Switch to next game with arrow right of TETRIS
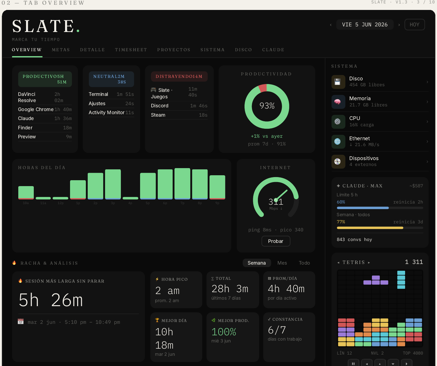The height and width of the screenshot is (366, 437). (369, 262)
